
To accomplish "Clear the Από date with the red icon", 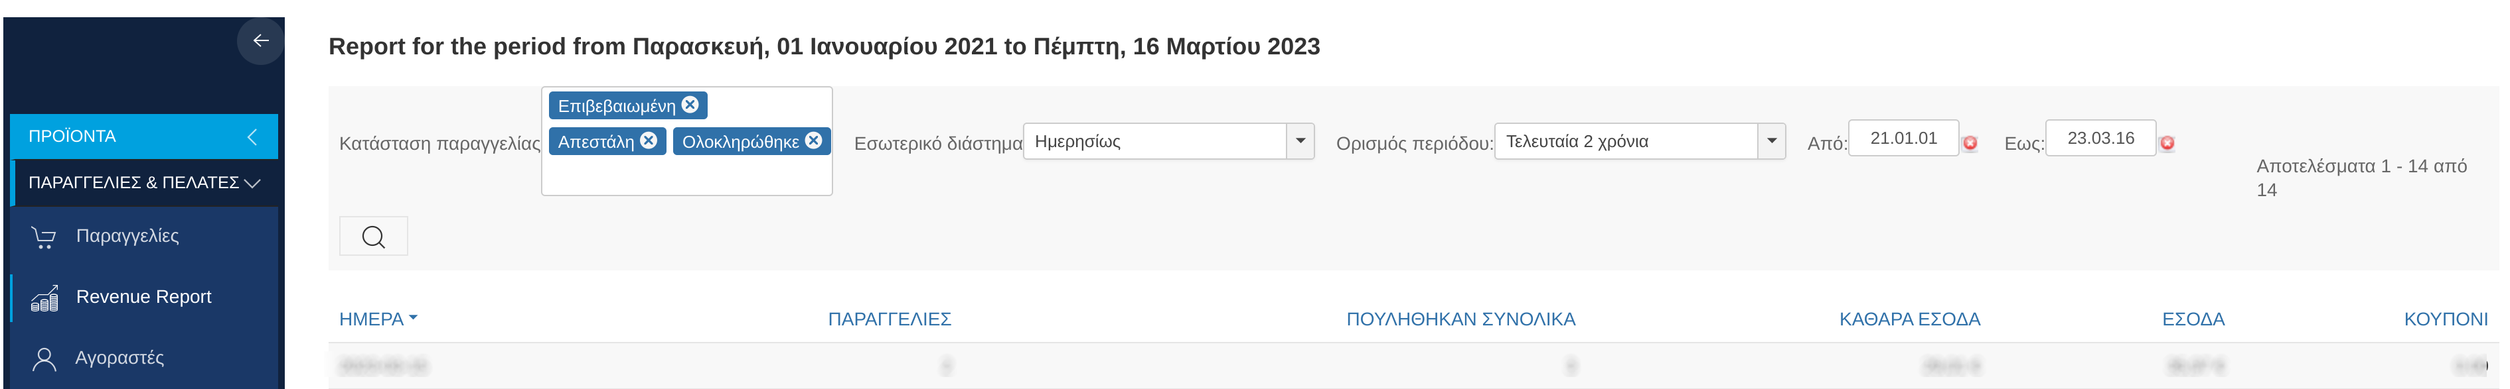I will pyautogui.click(x=1970, y=143).
